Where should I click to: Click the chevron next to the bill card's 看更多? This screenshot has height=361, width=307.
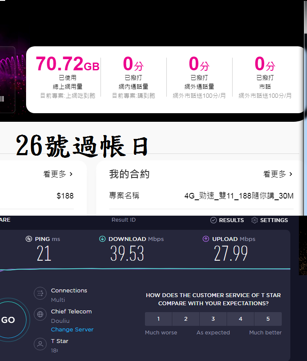pos(71,174)
